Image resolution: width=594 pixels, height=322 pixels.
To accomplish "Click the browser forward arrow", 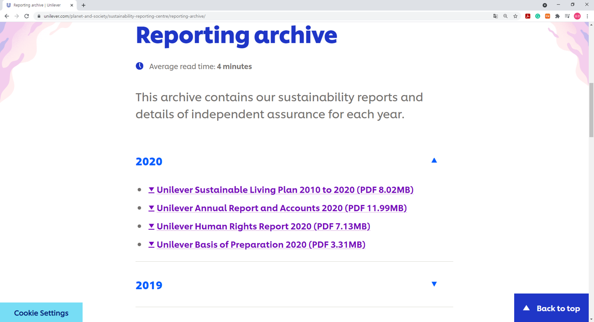I will point(17,16).
